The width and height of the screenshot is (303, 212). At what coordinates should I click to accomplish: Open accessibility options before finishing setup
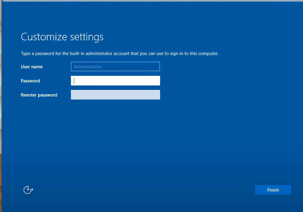tap(28, 190)
